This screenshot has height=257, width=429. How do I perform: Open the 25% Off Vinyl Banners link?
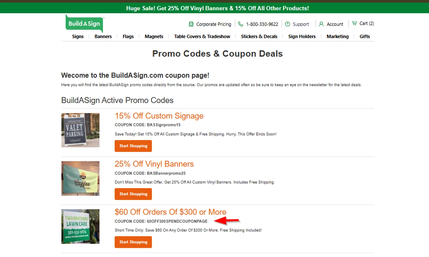coord(154,164)
